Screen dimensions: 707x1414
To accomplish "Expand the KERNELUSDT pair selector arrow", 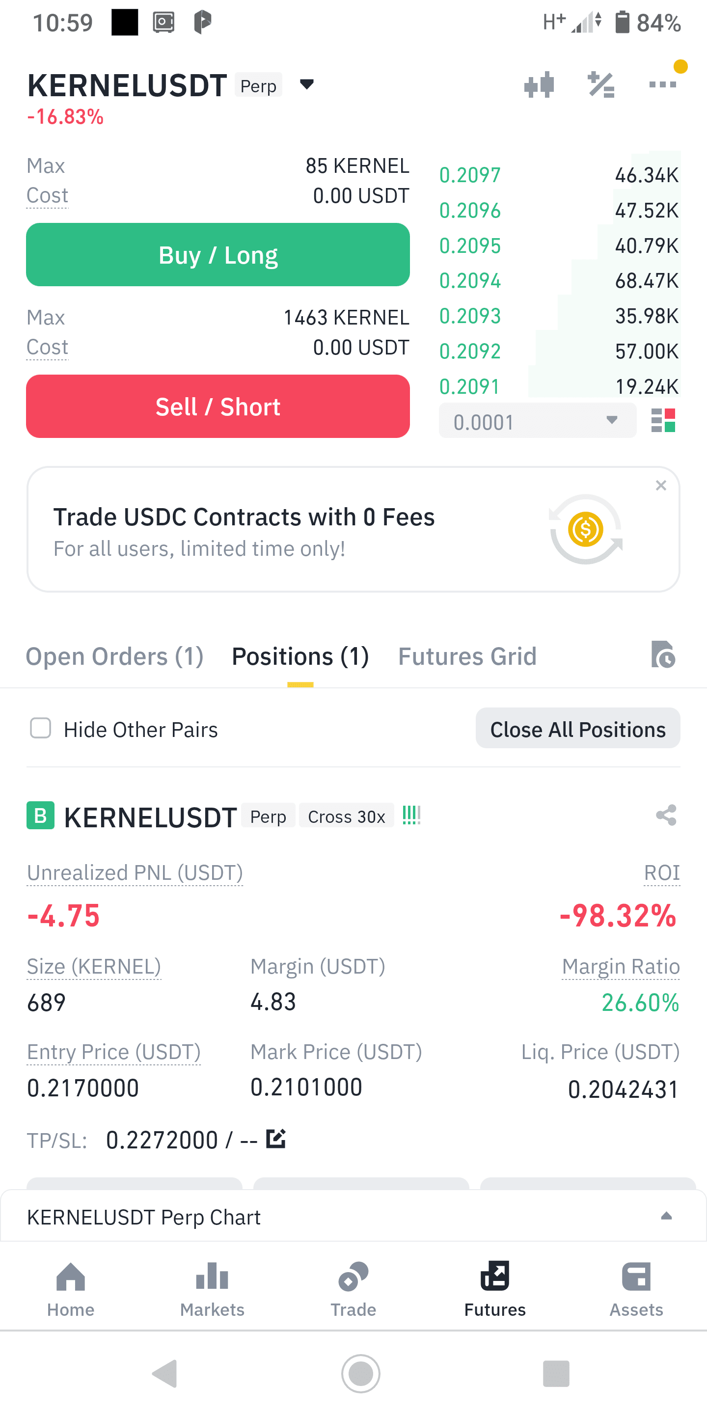I will click(x=307, y=84).
